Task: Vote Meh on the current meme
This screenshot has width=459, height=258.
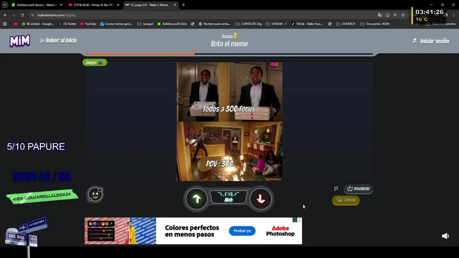Action: (228, 197)
